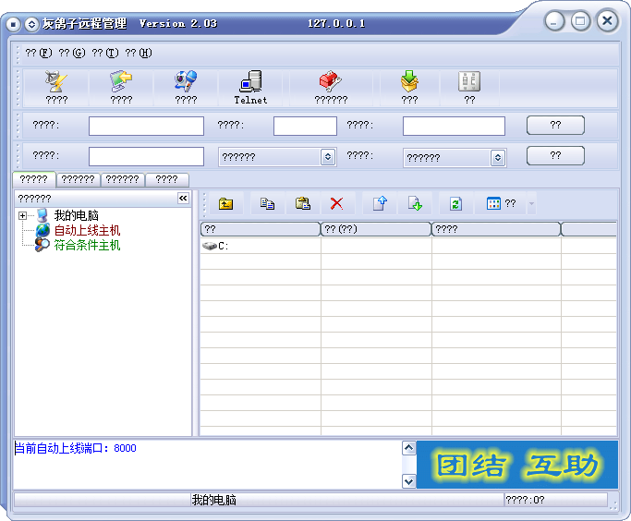Open the (F) menu in menu bar
The image size is (631, 521).
39,53
